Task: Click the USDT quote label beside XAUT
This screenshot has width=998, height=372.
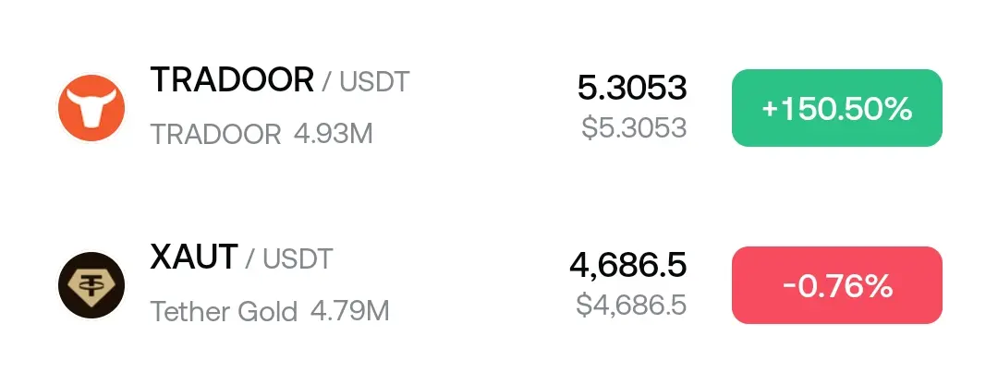Action: tap(298, 259)
